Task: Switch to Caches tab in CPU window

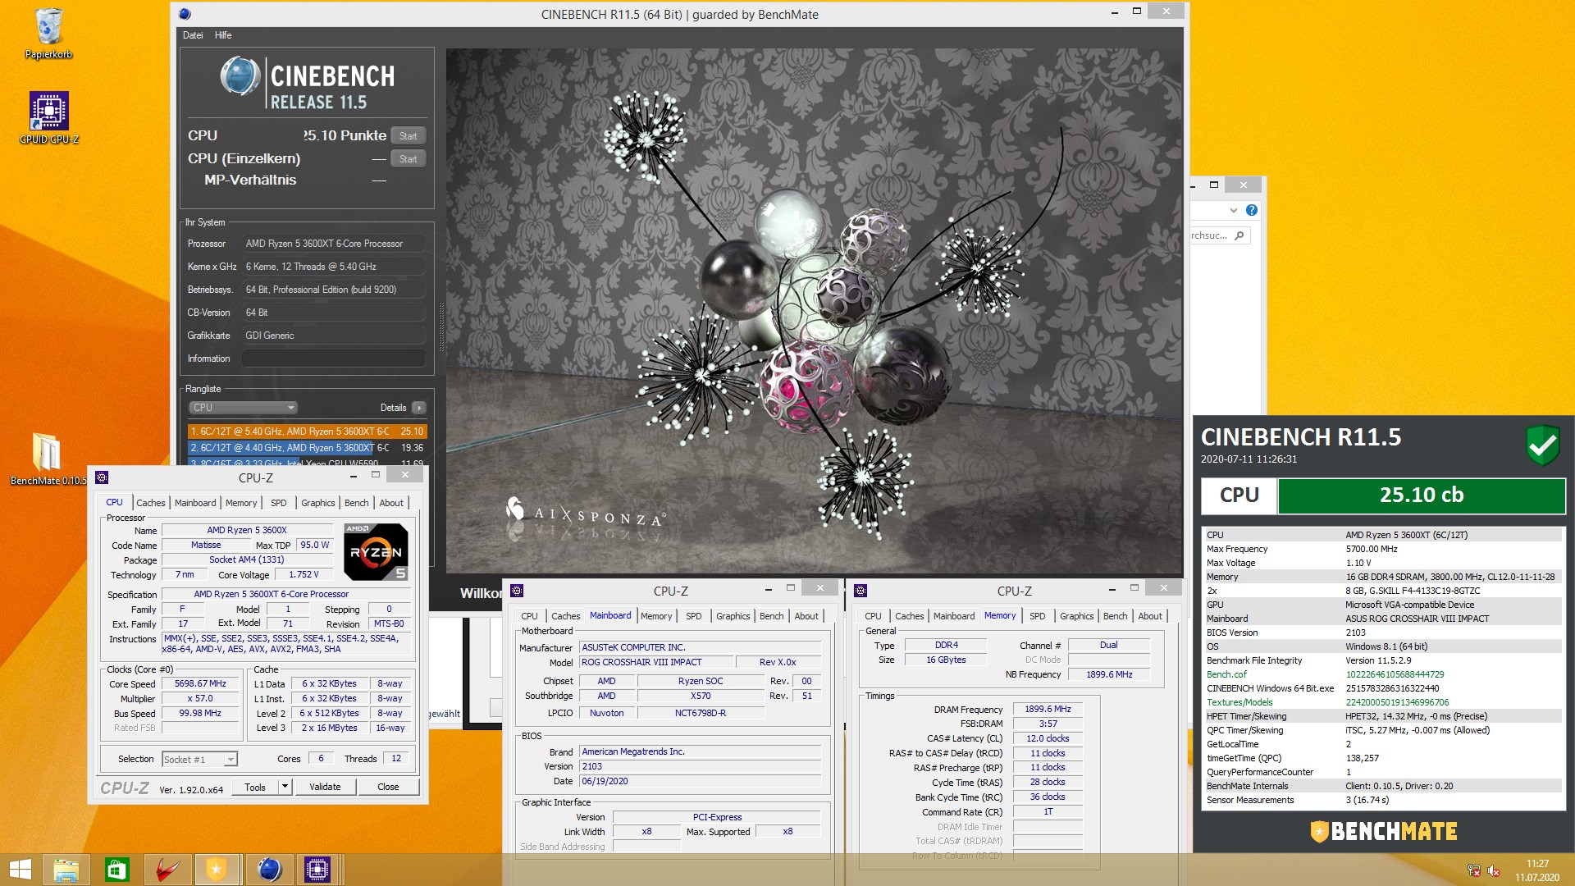Action: [151, 503]
